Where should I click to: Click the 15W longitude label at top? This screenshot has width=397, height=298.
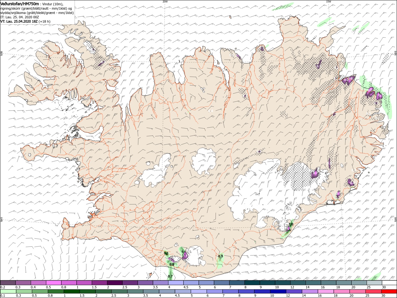click(328, 2)
